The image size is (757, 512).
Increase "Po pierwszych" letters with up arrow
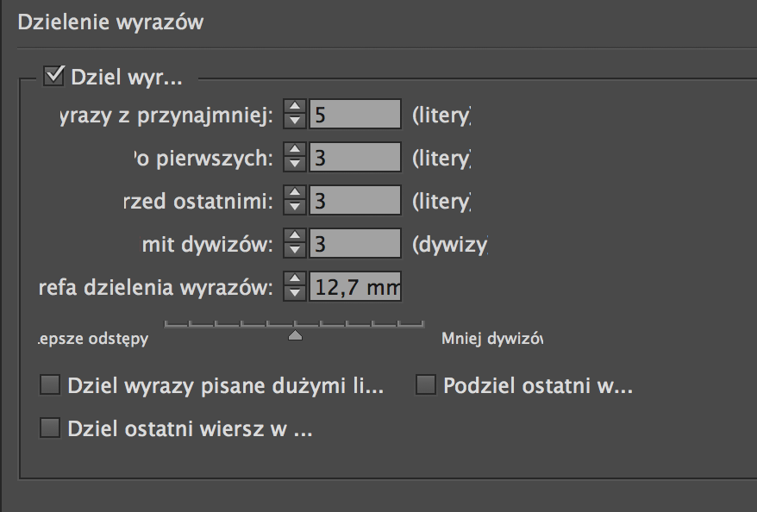click(295, 150)
